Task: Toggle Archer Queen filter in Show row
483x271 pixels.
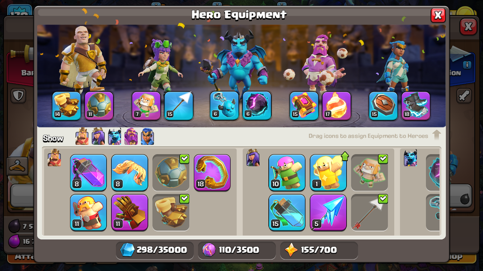Action: (x=98, y=136)
